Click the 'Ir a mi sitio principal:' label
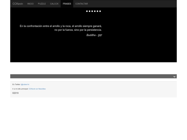Viewport: 187px width, 140px height. pos(20,89)
